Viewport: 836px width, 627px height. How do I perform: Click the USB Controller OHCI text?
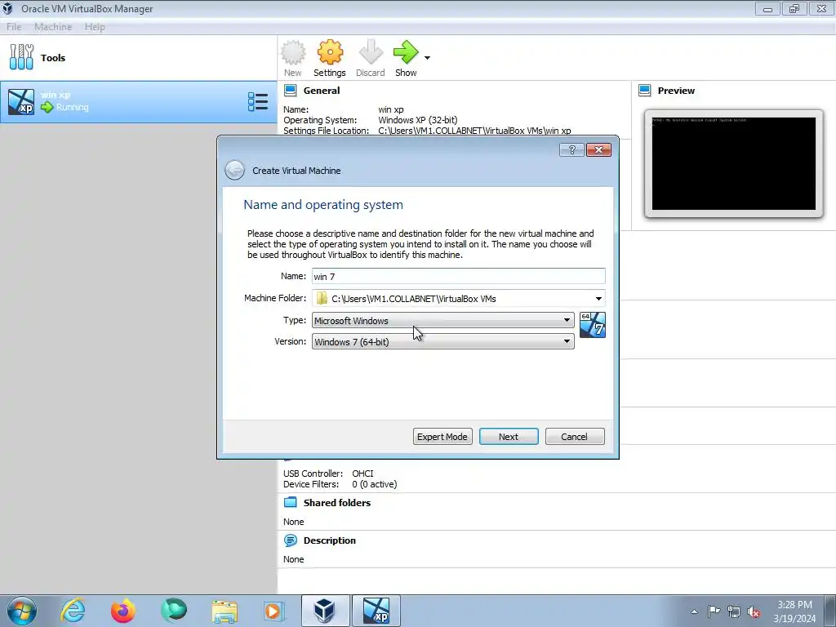[x=328, y=474]
